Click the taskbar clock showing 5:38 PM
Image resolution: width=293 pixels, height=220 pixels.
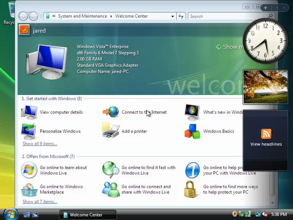(279, 214)
